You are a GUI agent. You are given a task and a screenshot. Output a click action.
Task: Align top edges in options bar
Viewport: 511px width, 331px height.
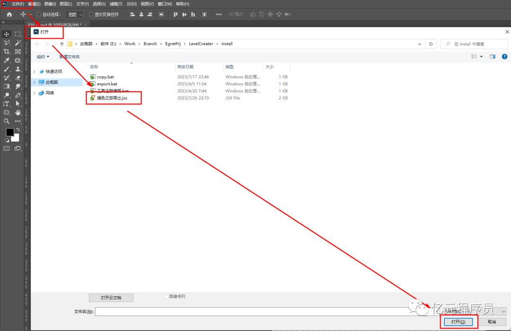(176, 14)
